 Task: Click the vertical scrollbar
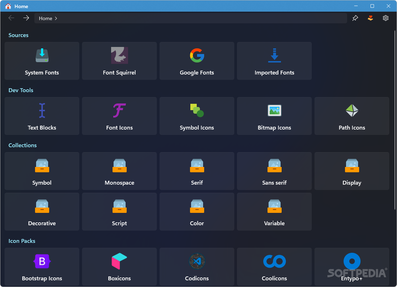click(x=395, y=120)
